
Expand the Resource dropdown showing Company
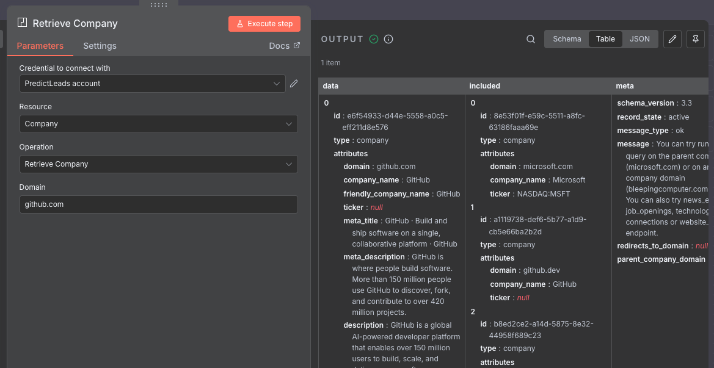[158, 124]
